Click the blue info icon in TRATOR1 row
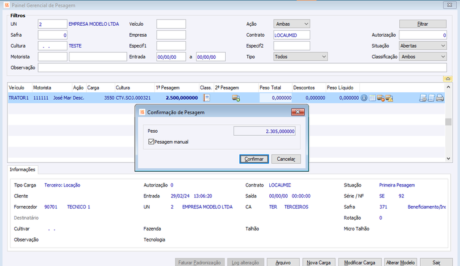 tap(364, 98)
